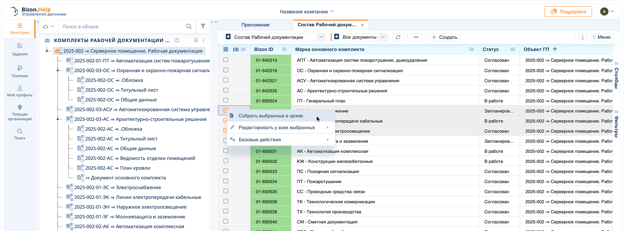Viewport: 624px width, 231px height.
Task: Open the Состав Рабочей документации dropdown
Action: (x=321, y=37)
